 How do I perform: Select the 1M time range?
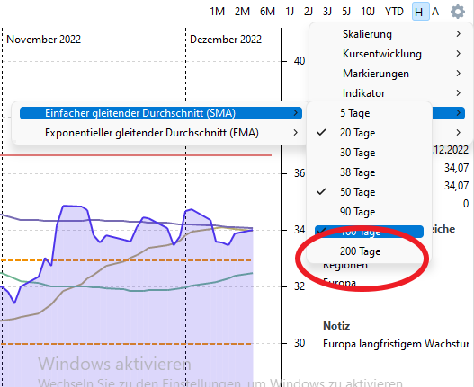[218, 12]
